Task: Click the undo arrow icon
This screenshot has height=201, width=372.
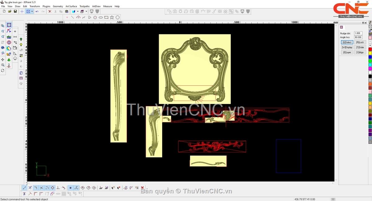Action: click(37, 11)
